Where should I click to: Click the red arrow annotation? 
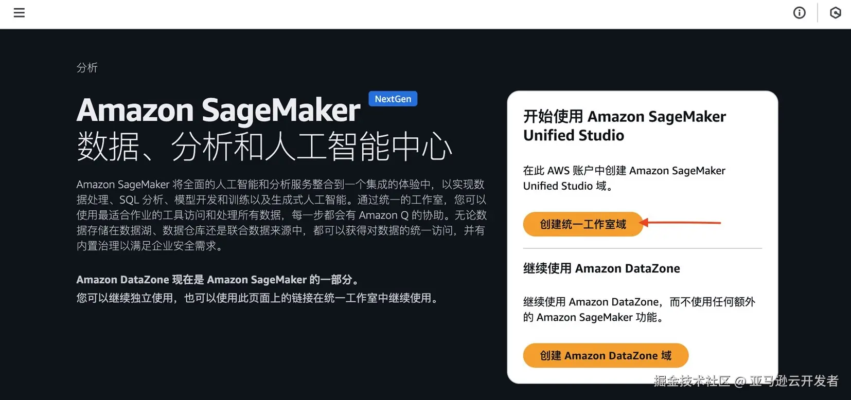click(680, 223)
